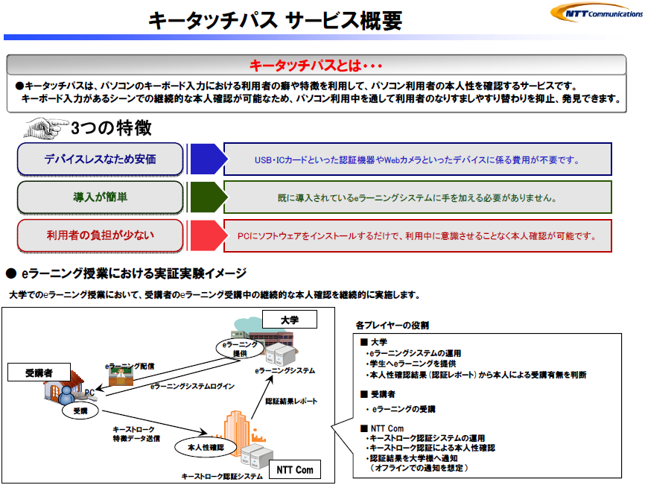Screen dimensions: 645x485
Task: Click the text 各プレイヤーの役割
Action: pos(392,326)
